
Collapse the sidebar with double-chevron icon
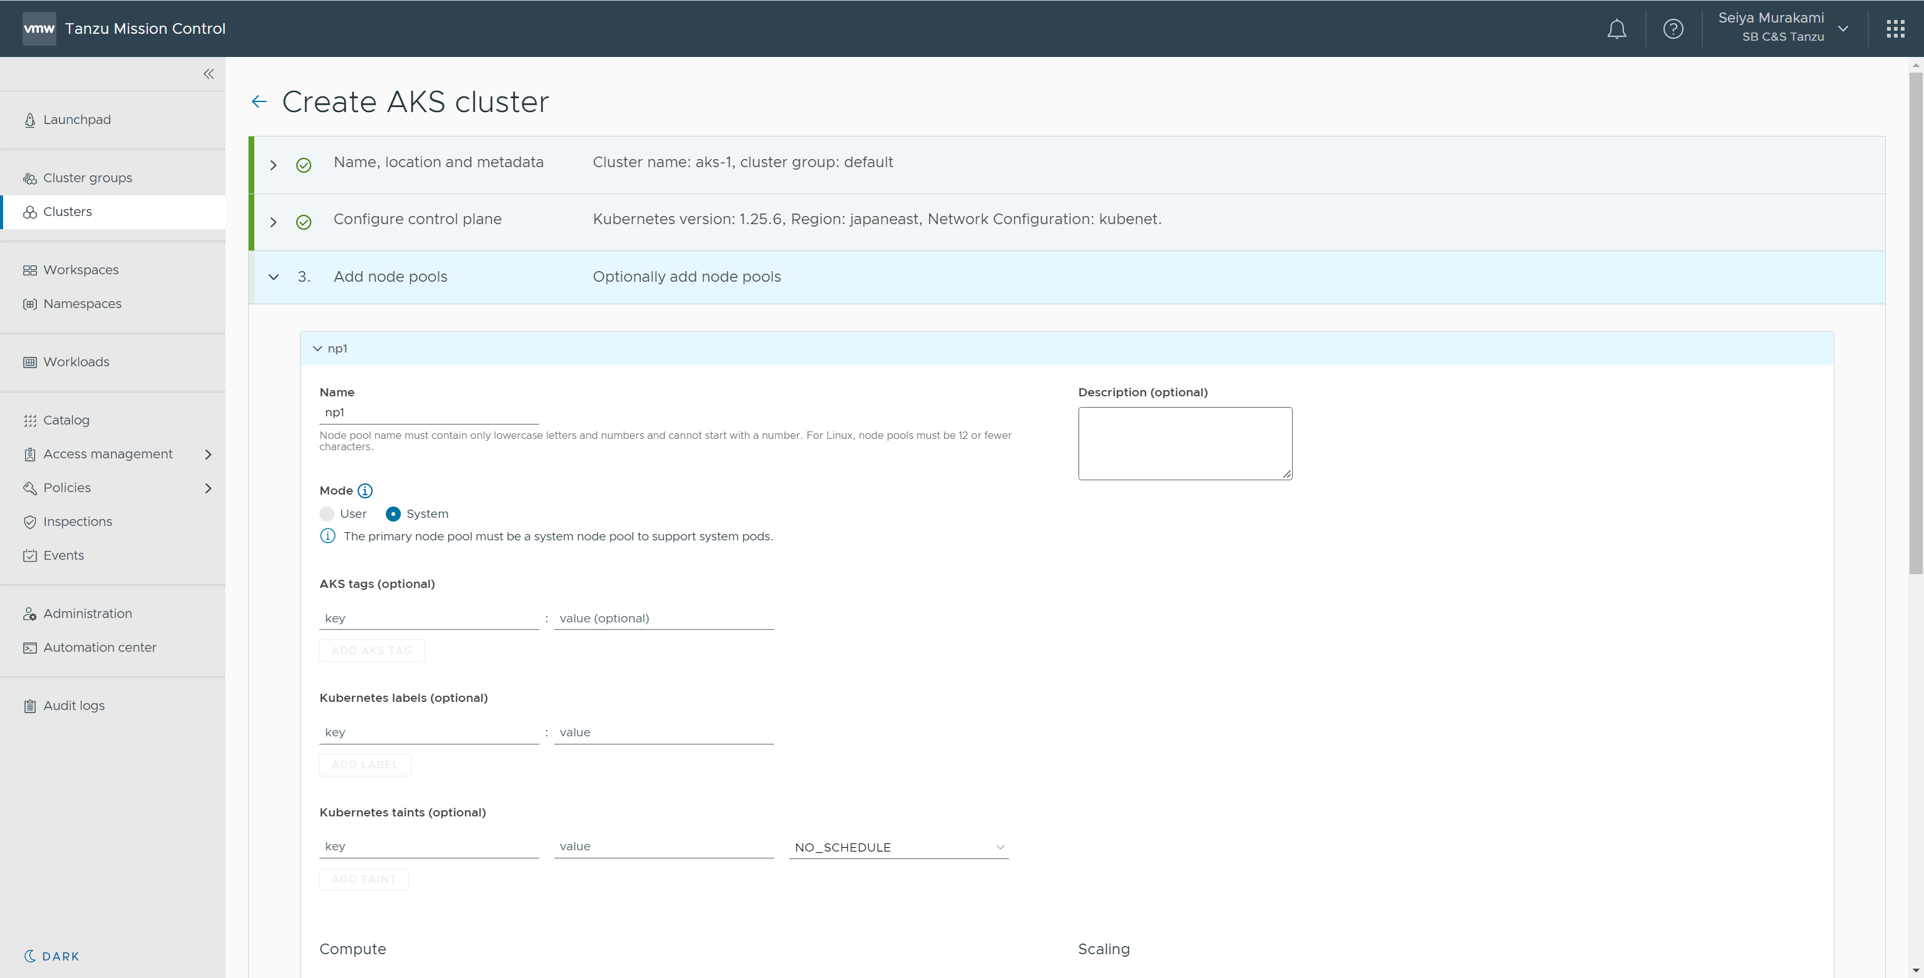[209, 74]
